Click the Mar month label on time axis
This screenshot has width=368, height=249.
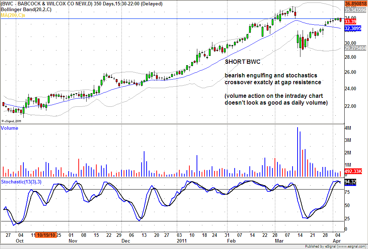[x=279, y=241]
